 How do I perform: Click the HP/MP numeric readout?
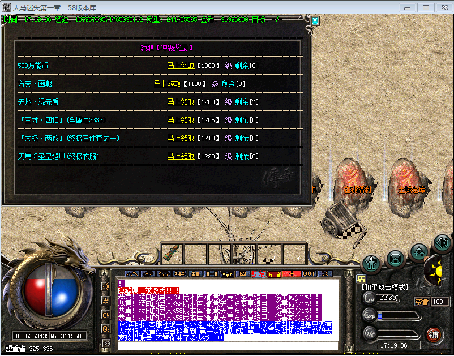coord(50,336)
